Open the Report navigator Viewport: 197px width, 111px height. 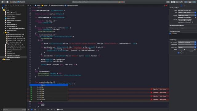pyautogui.click(x=23, y=6)
